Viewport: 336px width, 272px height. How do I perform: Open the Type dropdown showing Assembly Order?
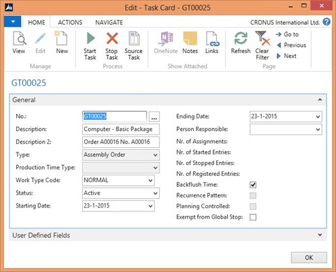(x=155, y=155)
